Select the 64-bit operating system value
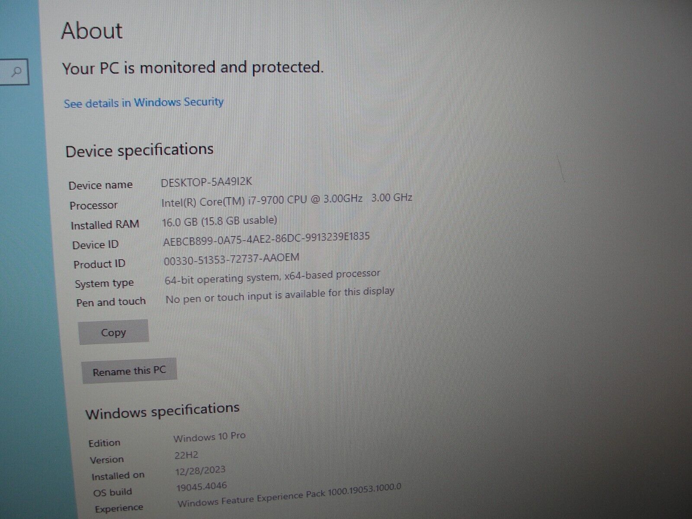 (x=272, y=276)
